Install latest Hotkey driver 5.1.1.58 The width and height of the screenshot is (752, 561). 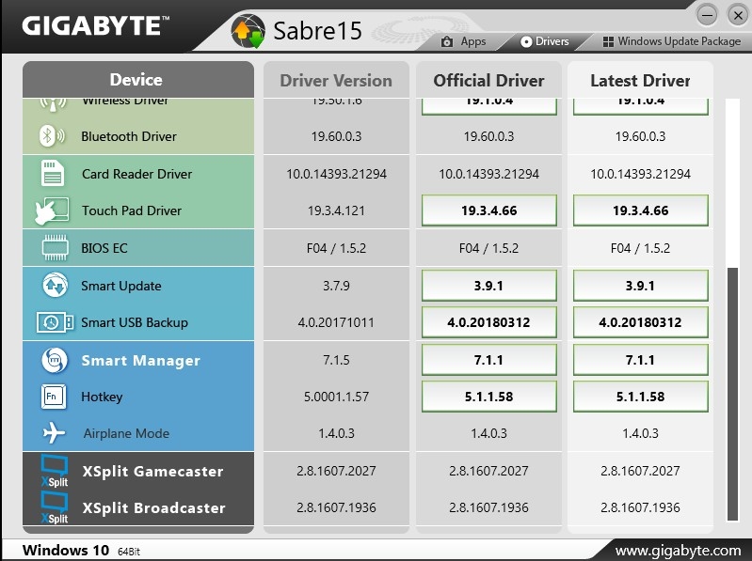tap(640, 397)
